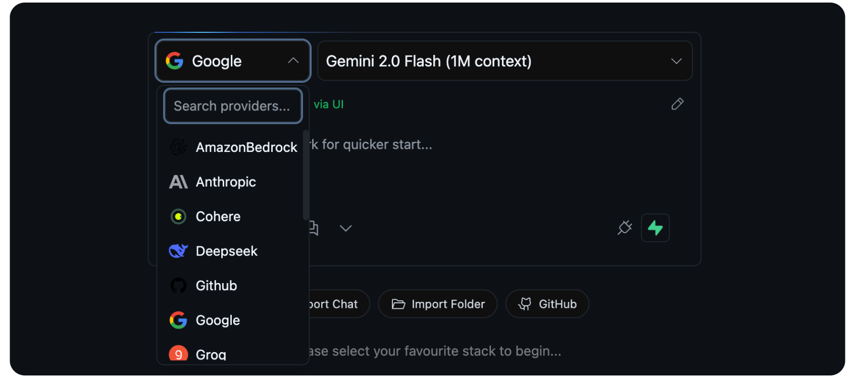Click the orange Groq icon
855x378 pixels.
[178, 354]
